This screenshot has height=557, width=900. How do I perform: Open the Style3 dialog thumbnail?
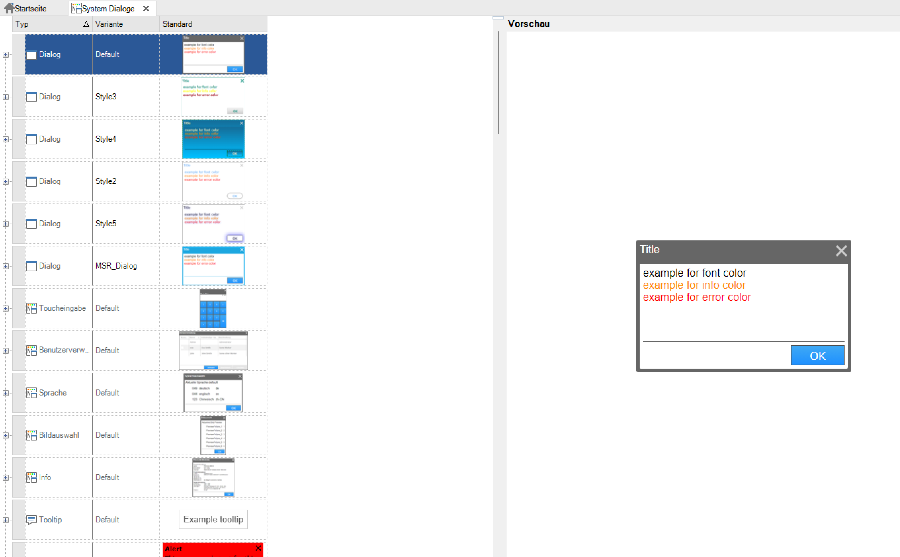[213, 96]
